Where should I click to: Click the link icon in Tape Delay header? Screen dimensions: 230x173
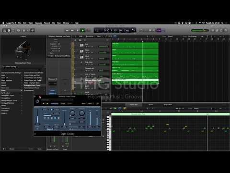point(98,103)
